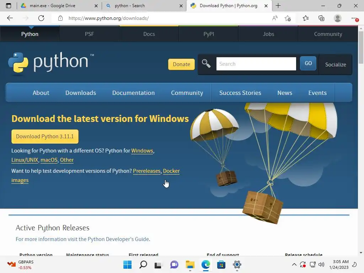364x273 pixels.
Task: Click the Donate button
Action: coord(181,64)
